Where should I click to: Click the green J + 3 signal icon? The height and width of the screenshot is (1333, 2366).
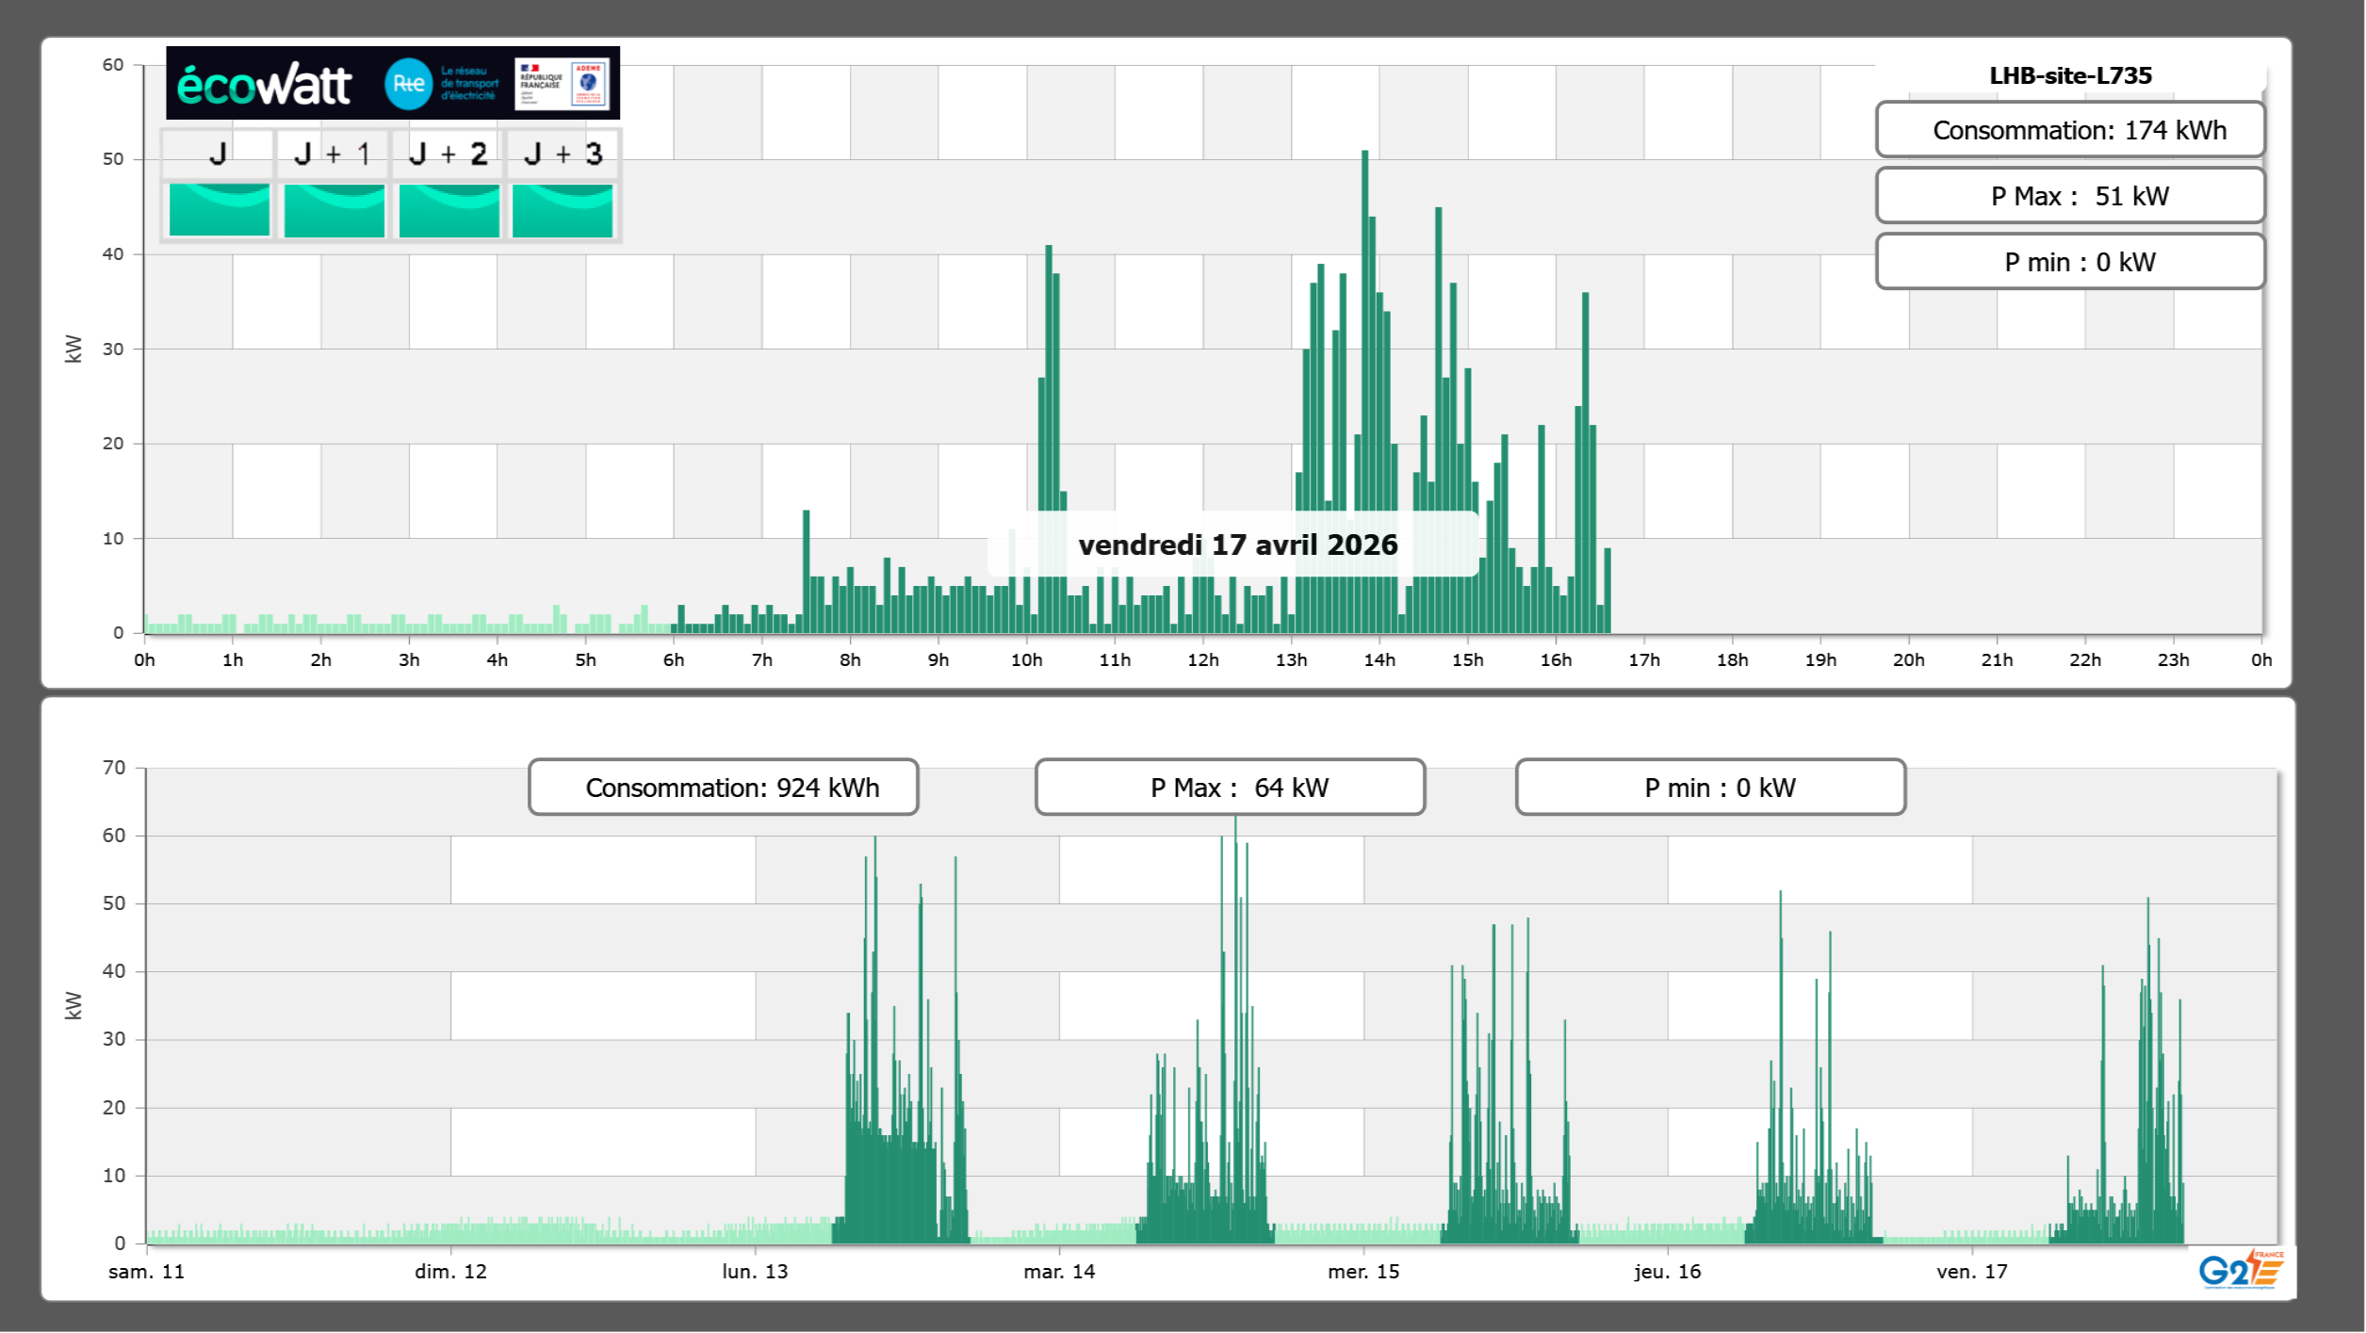click(x=563, y=209)
